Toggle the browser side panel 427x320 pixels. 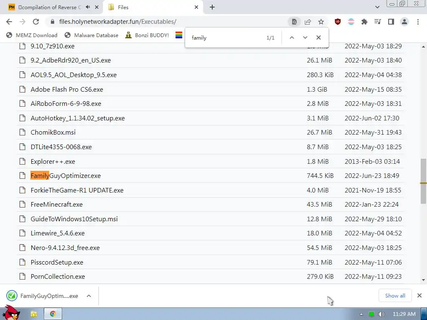click(x=391, y=22)
